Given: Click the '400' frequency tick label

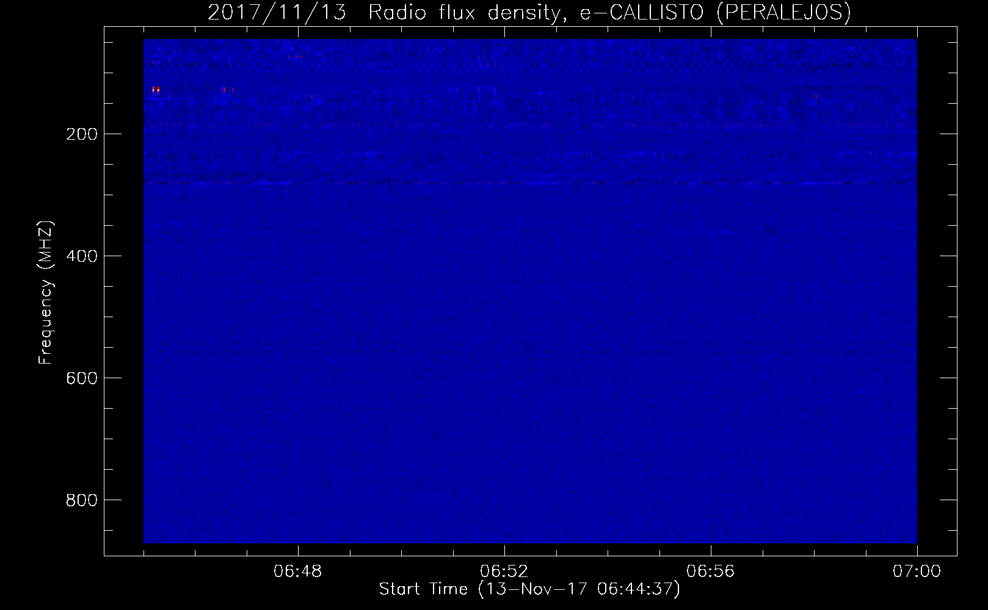Looking at the screenshot, I should [81, 256].
